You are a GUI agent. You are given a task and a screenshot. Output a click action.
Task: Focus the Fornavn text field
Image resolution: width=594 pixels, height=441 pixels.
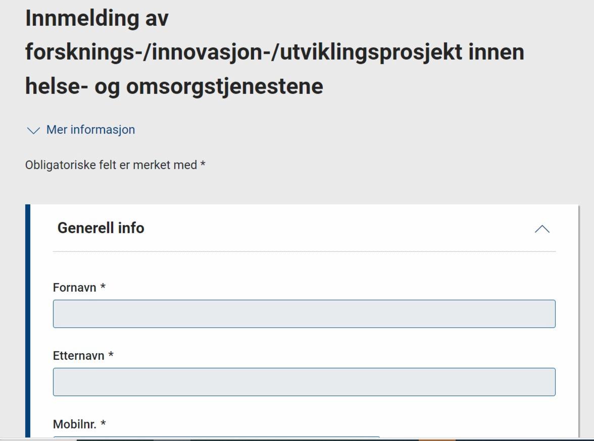(x=304, y=314)
